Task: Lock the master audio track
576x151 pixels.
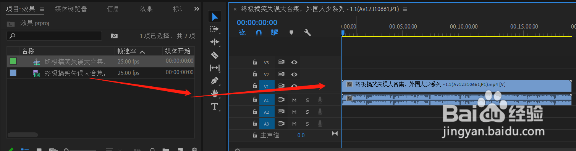Action: click(255, 135)
